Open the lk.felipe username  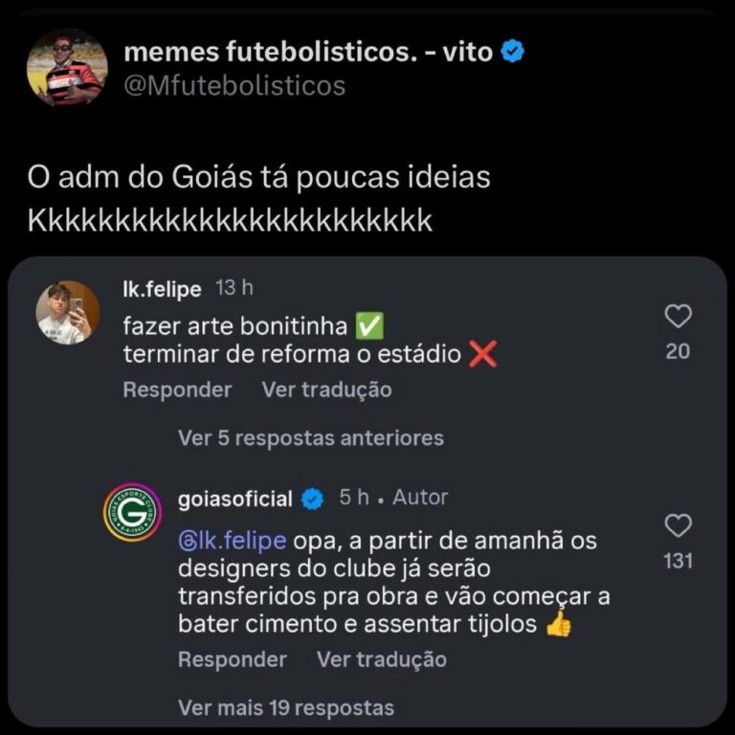[x=162, y=289]
